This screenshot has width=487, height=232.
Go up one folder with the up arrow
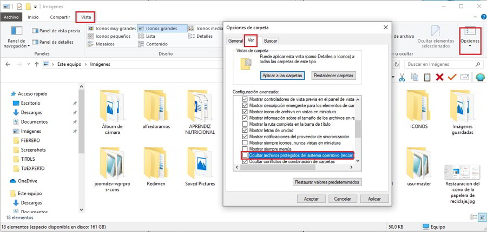36,64
